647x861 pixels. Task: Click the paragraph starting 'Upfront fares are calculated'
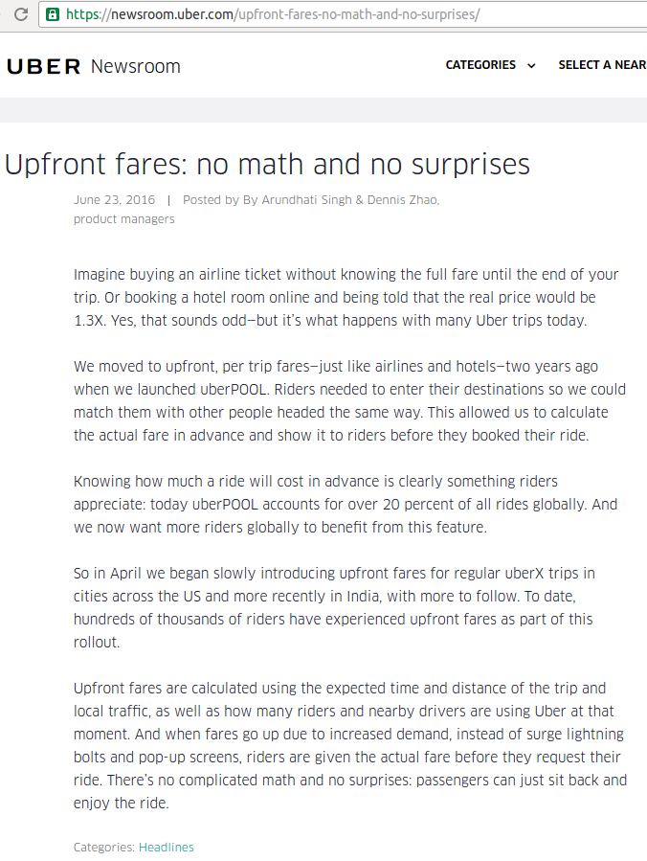[350, 745]
